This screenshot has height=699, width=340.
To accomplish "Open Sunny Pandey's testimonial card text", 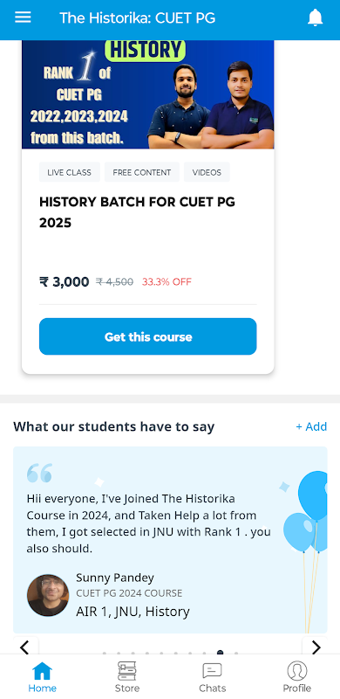I will (x=148, y=523).
